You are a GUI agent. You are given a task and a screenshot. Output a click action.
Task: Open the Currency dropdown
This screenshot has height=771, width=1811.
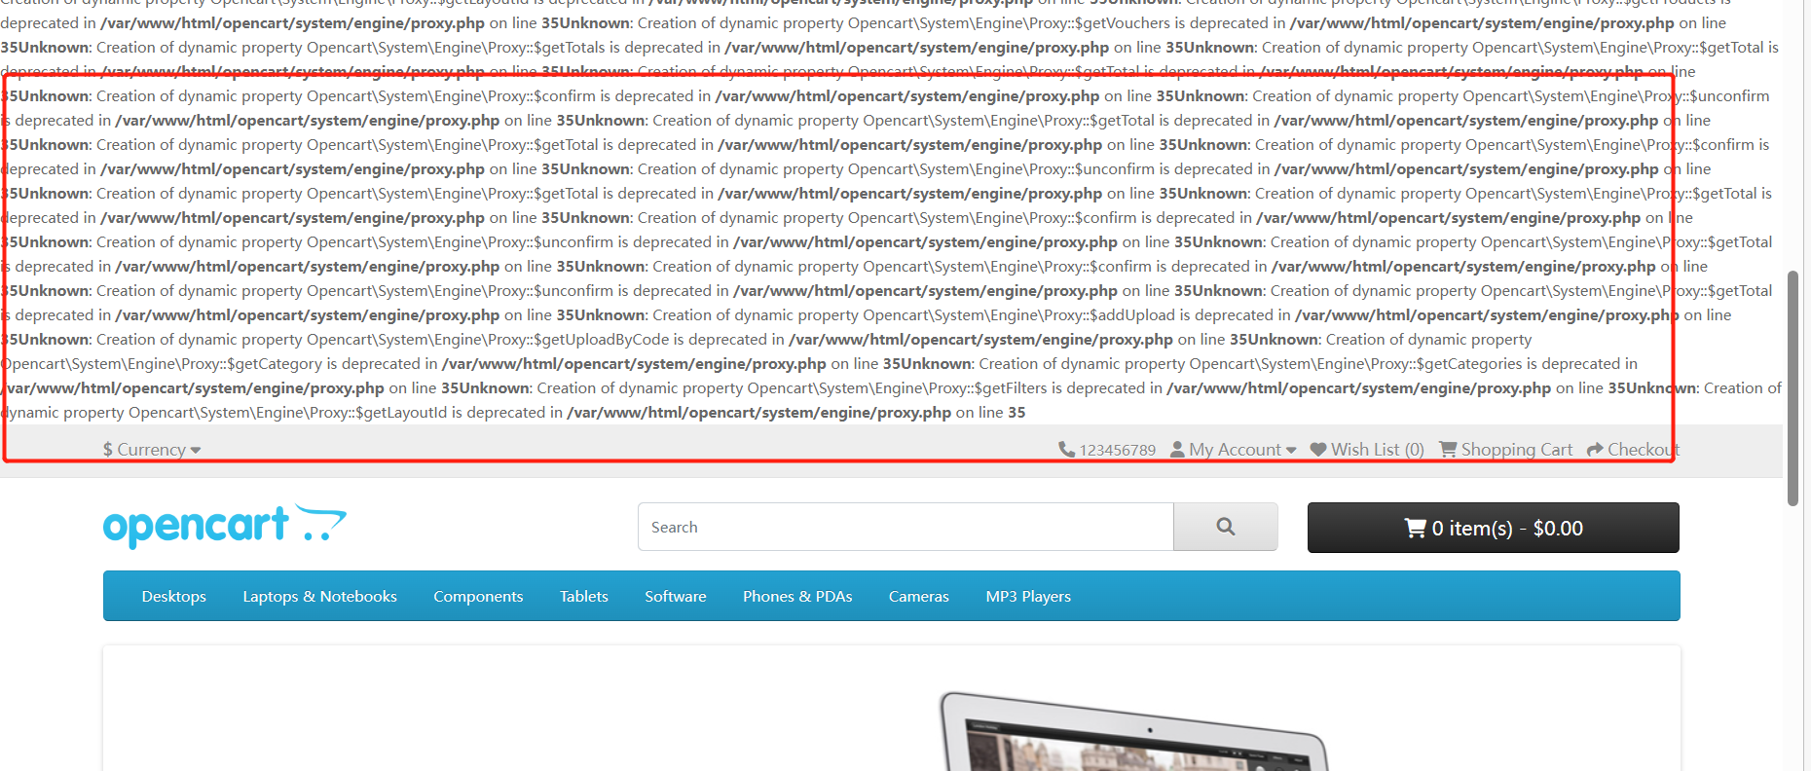152,450
